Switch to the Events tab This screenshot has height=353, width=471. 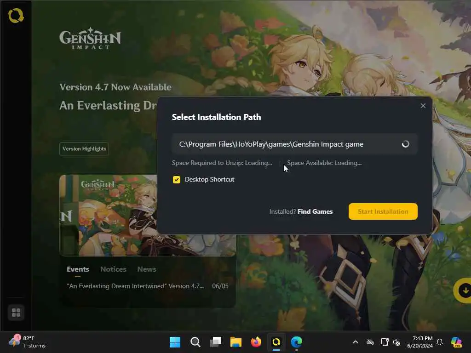pos(78,269)
